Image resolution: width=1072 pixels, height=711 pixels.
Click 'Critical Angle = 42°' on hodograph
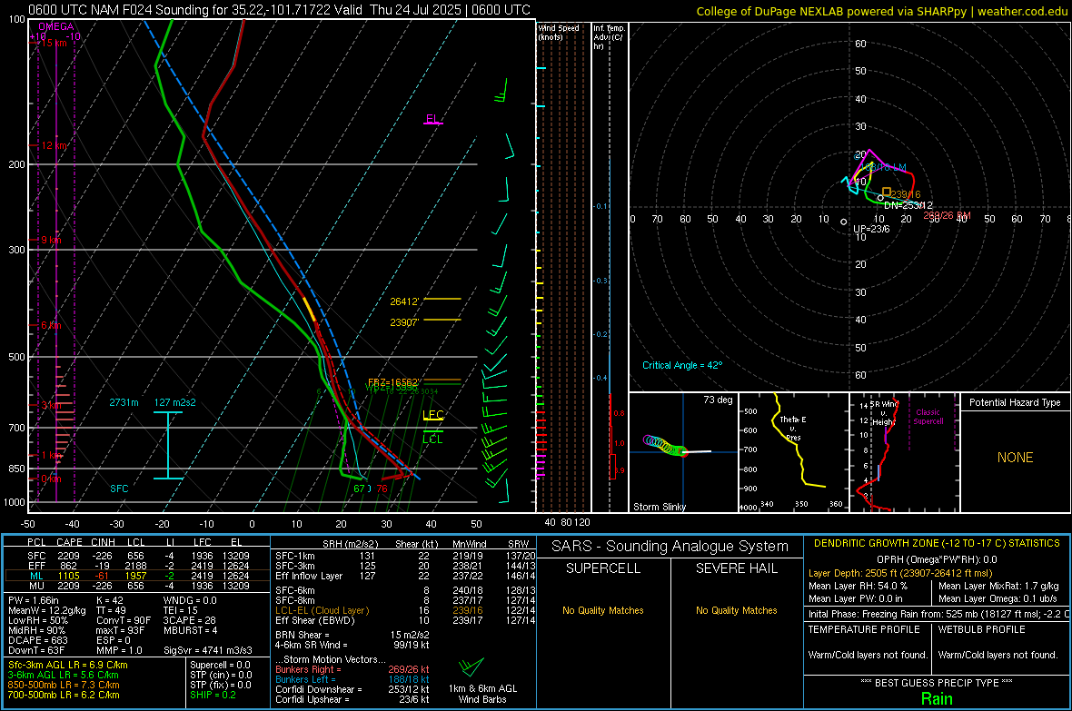681,365
